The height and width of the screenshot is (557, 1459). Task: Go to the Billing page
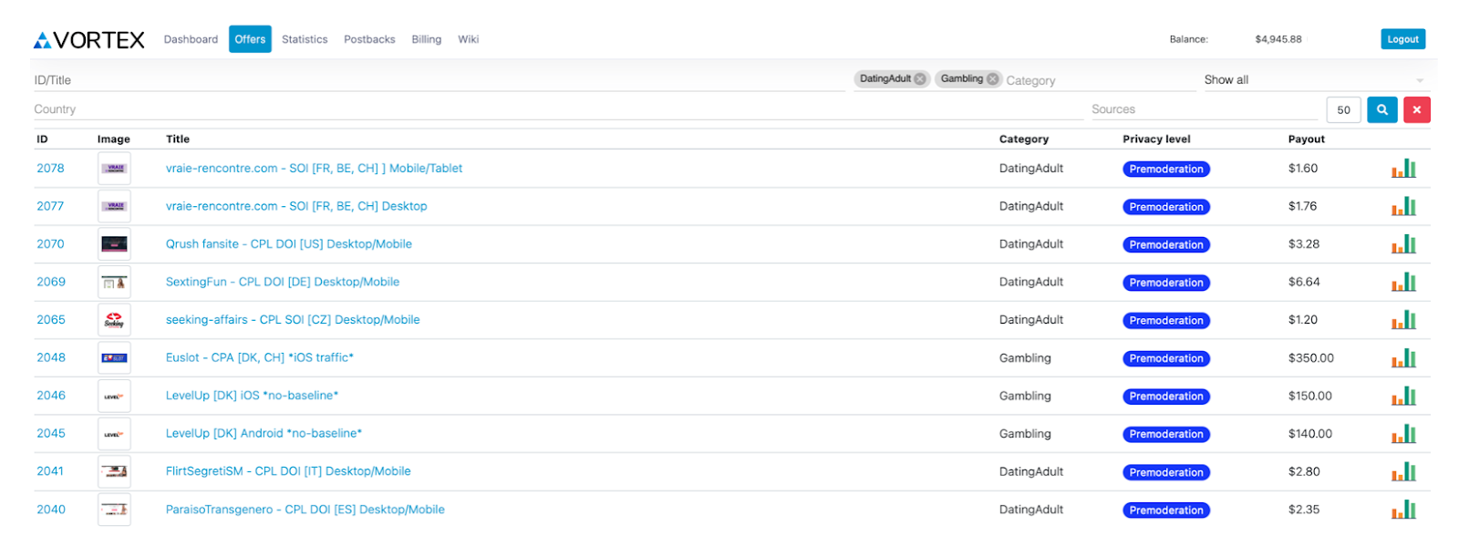tap(426, 39)
